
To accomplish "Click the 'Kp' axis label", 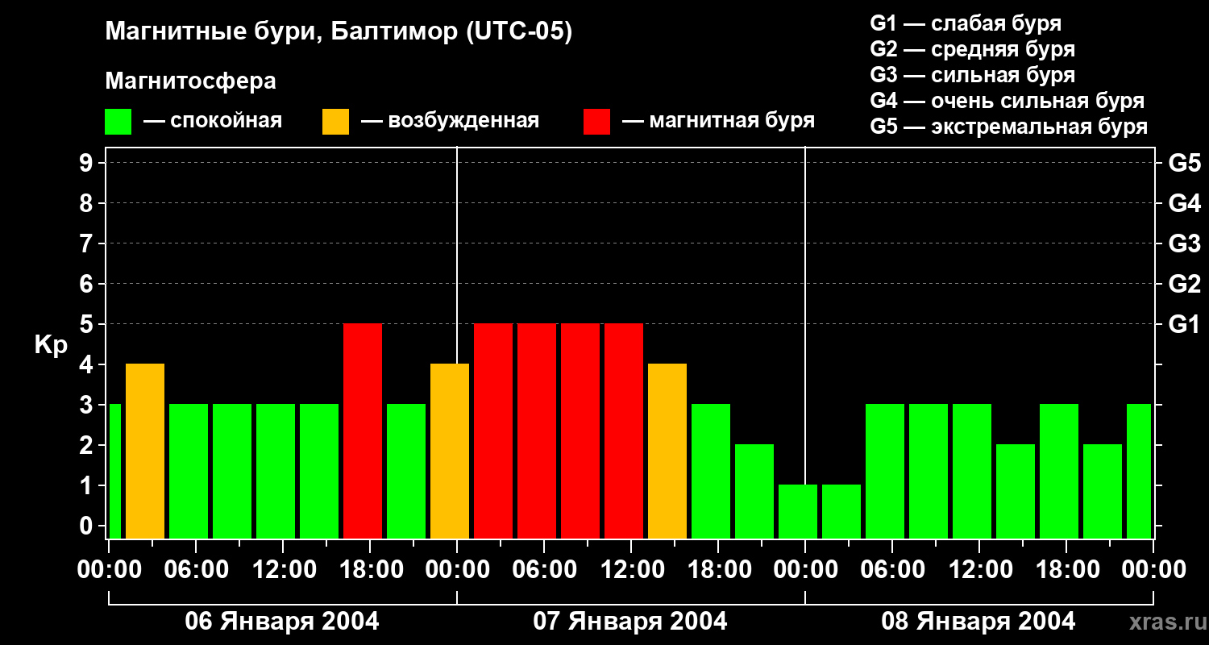I will (51, 344).
